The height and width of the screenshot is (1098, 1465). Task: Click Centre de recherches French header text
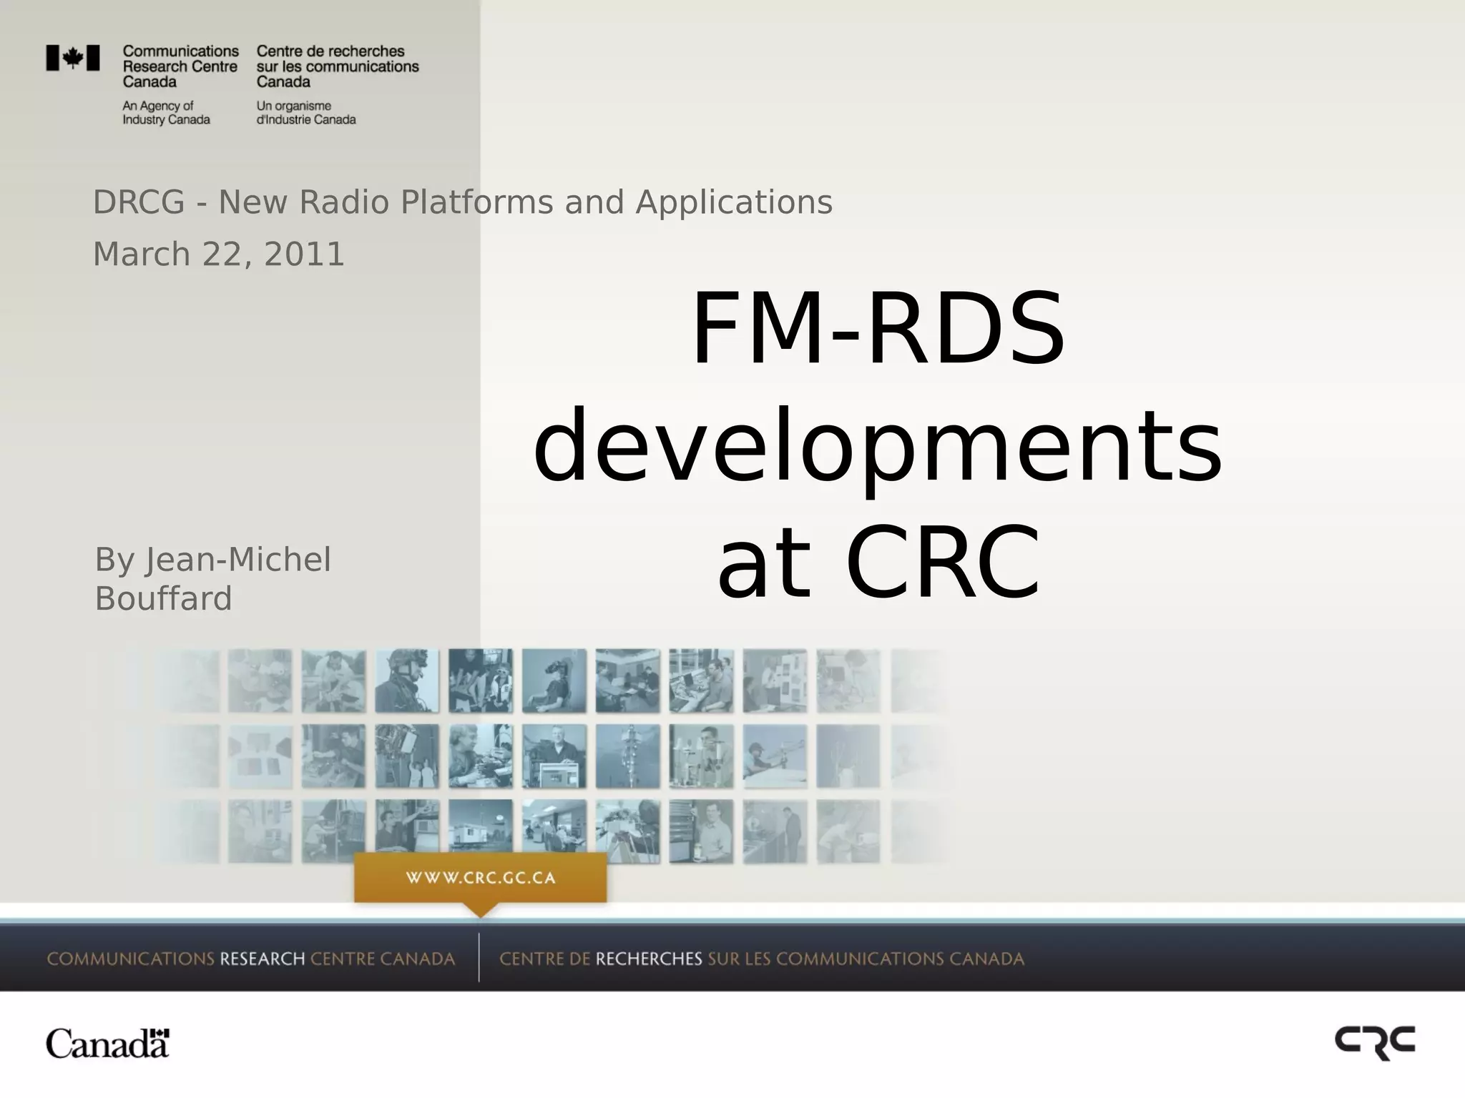pyautogui.click(x=337, y=66)
